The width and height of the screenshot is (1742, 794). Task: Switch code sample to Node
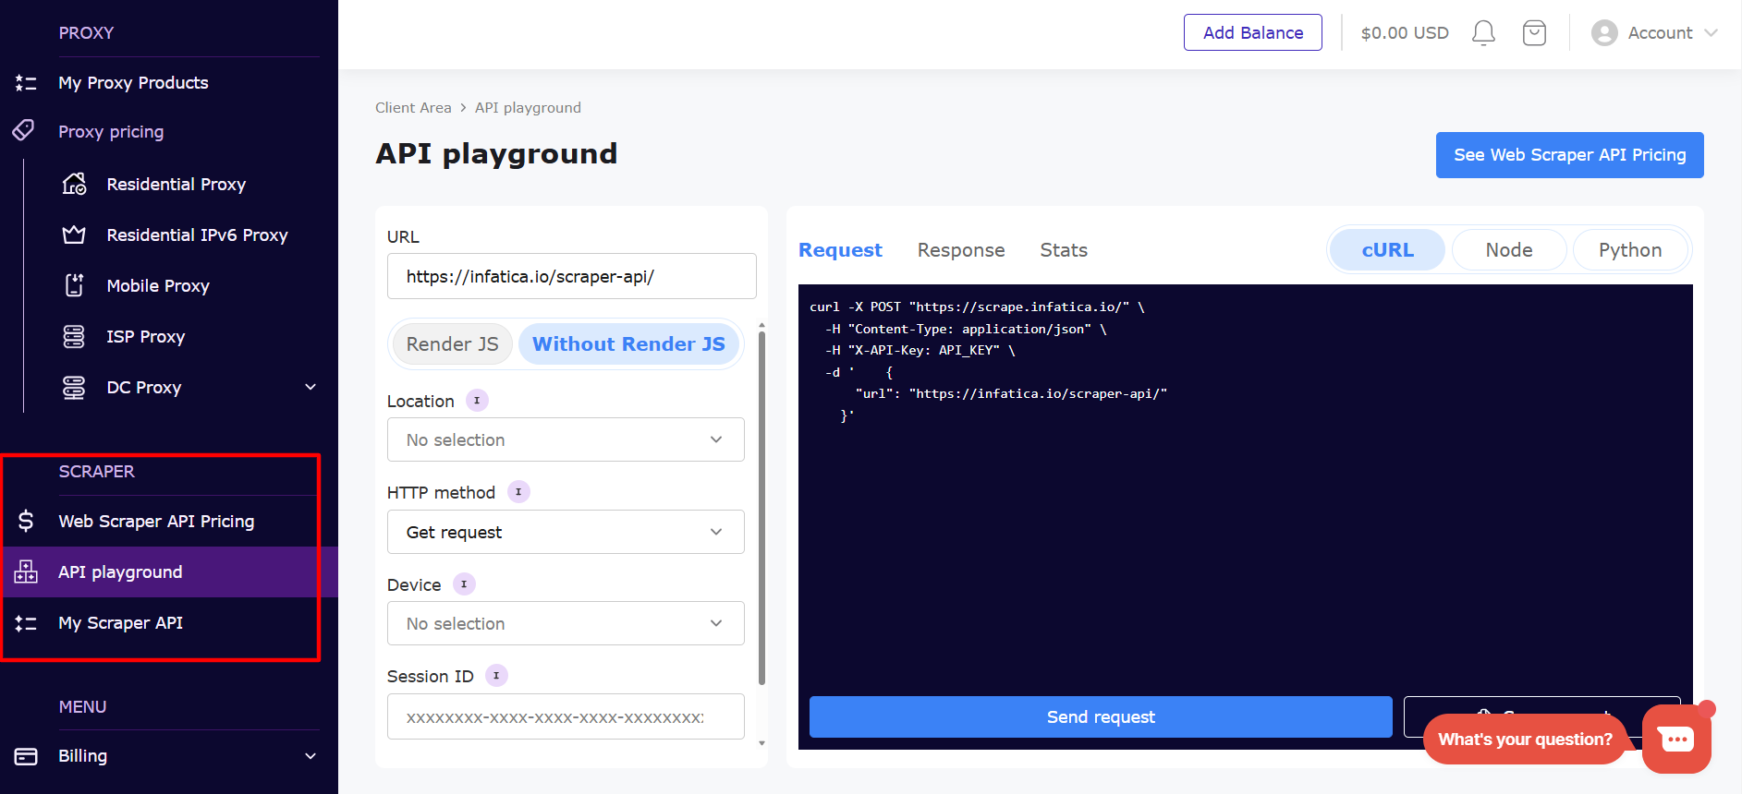[1509, 250]
